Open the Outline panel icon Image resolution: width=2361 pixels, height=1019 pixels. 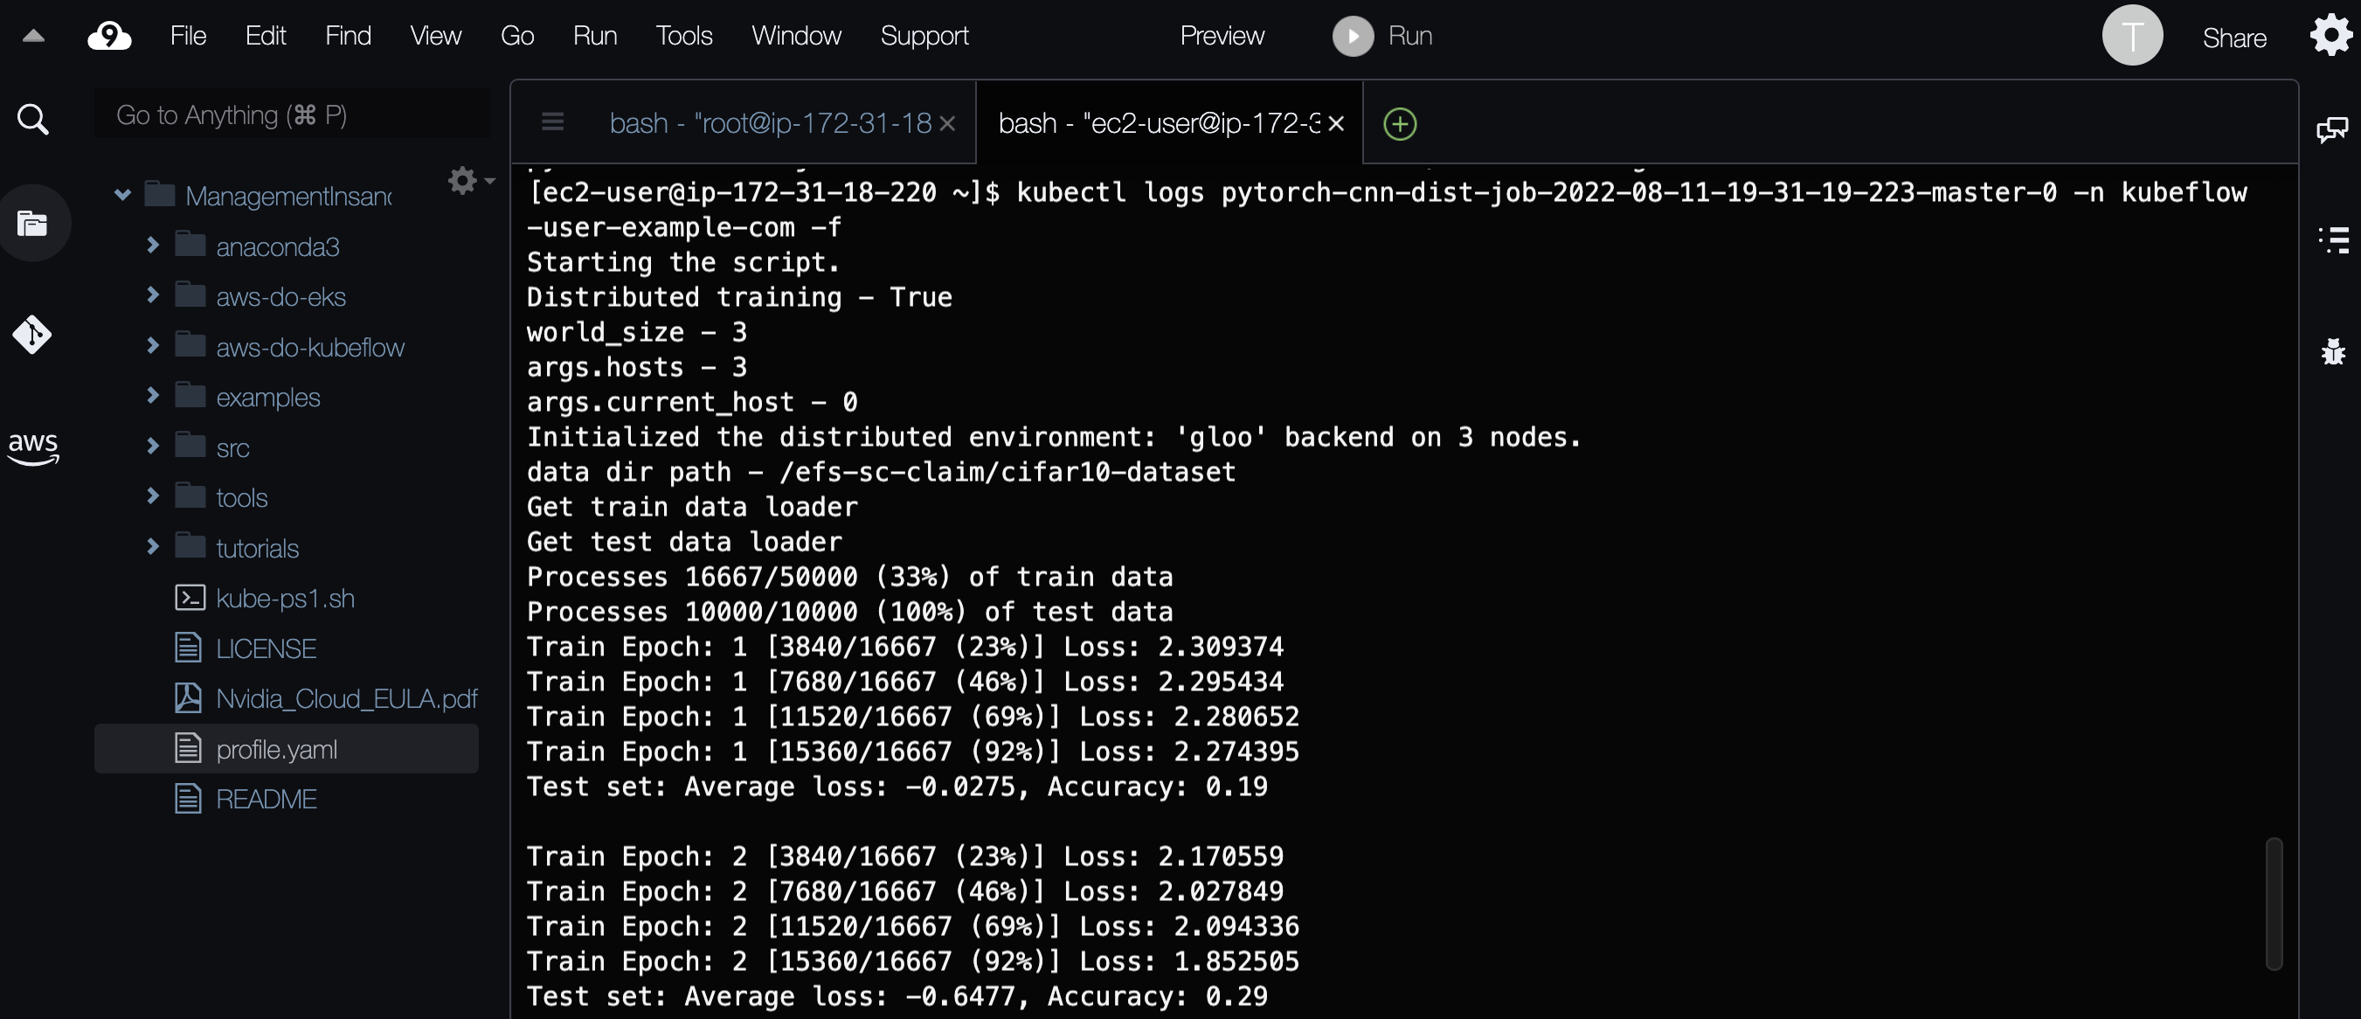[x=2334, y=240]
